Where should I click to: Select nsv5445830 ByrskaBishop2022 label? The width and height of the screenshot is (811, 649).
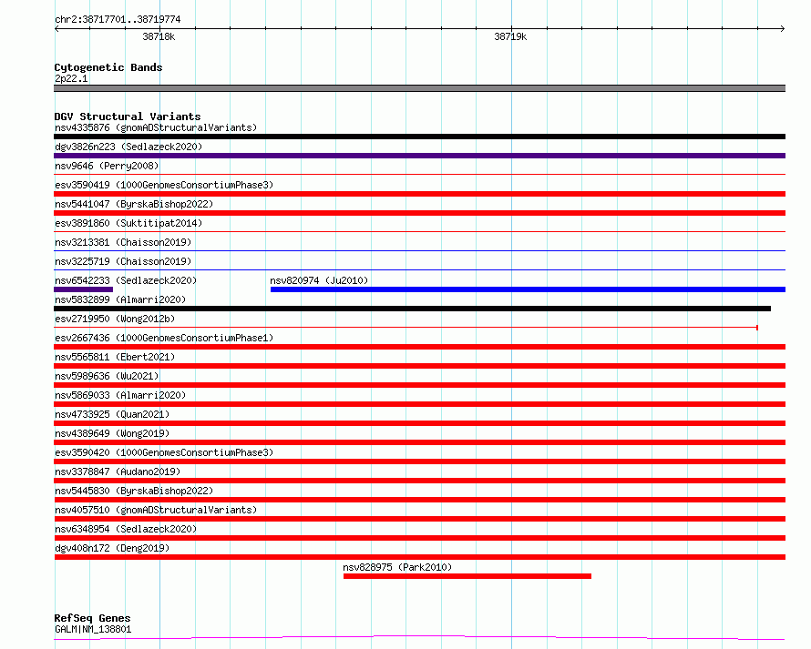coord(134,491)
